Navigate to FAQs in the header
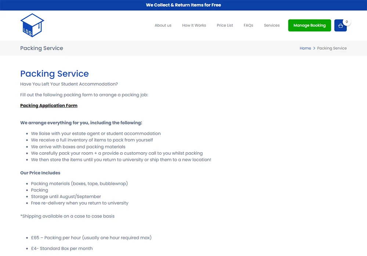Viewport: 367px width, 256px height. tap(248, 25)
